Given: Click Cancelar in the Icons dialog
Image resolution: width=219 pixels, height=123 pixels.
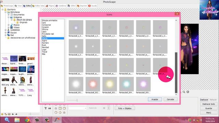Looking at the screenshot, I should coord(170,99).
